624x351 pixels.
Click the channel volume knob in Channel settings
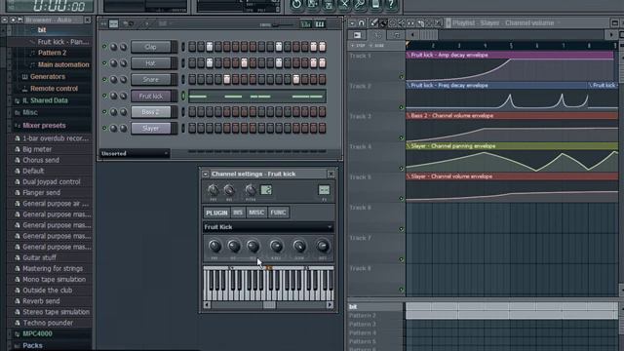click(229, 190)
